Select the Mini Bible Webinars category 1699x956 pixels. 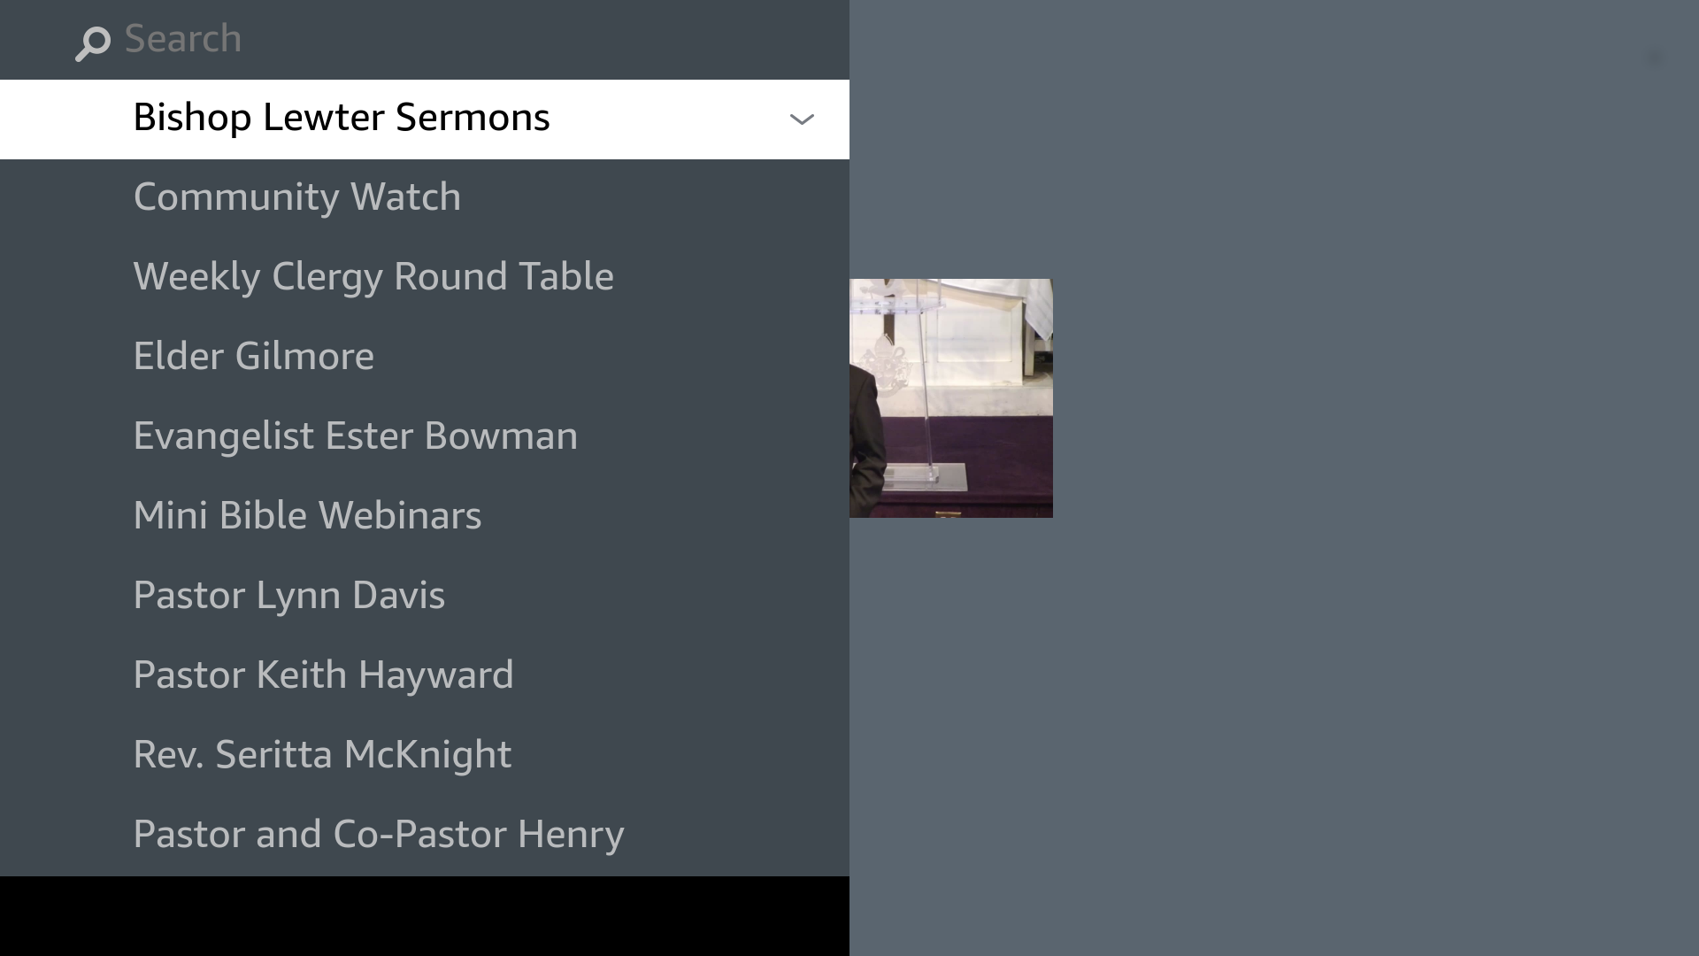click(307, 514)
